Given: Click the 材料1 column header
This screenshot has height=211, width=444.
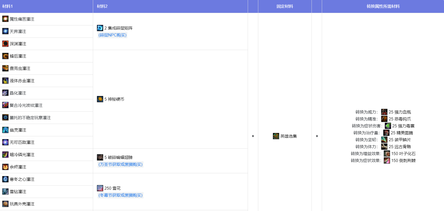Looking at the screenshot, I should pyautogui.click(x=7, y=6).
